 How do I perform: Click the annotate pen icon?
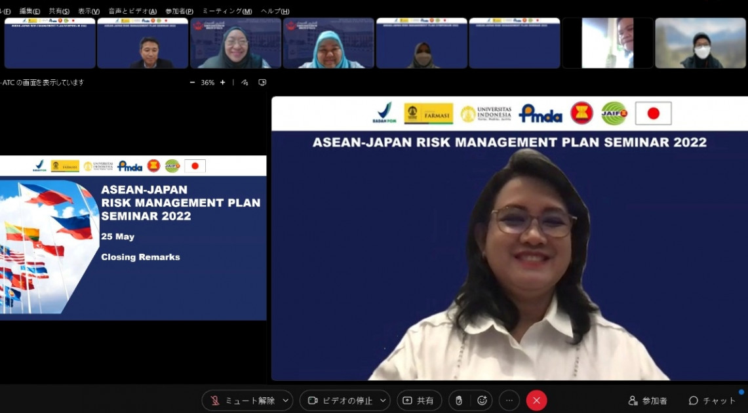click(x=245, y=83)
